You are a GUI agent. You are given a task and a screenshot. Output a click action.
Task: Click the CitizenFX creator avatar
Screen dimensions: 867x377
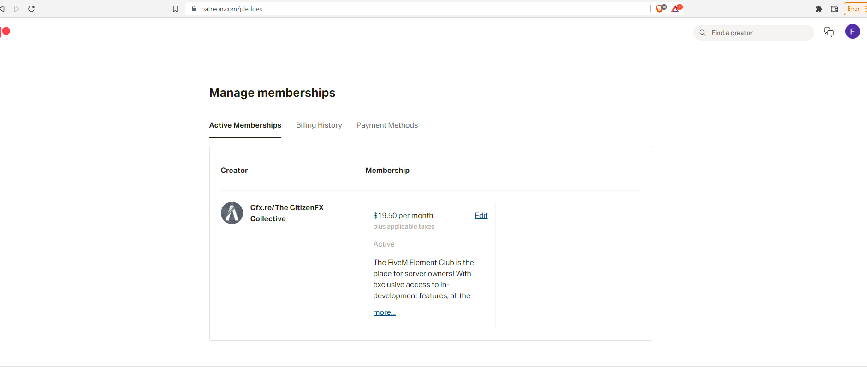pos(232,213)
